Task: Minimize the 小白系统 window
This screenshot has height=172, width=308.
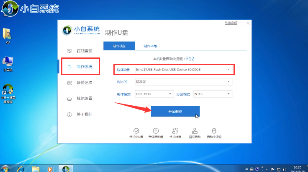Action: pyautogui.click(x=241, y=23)
